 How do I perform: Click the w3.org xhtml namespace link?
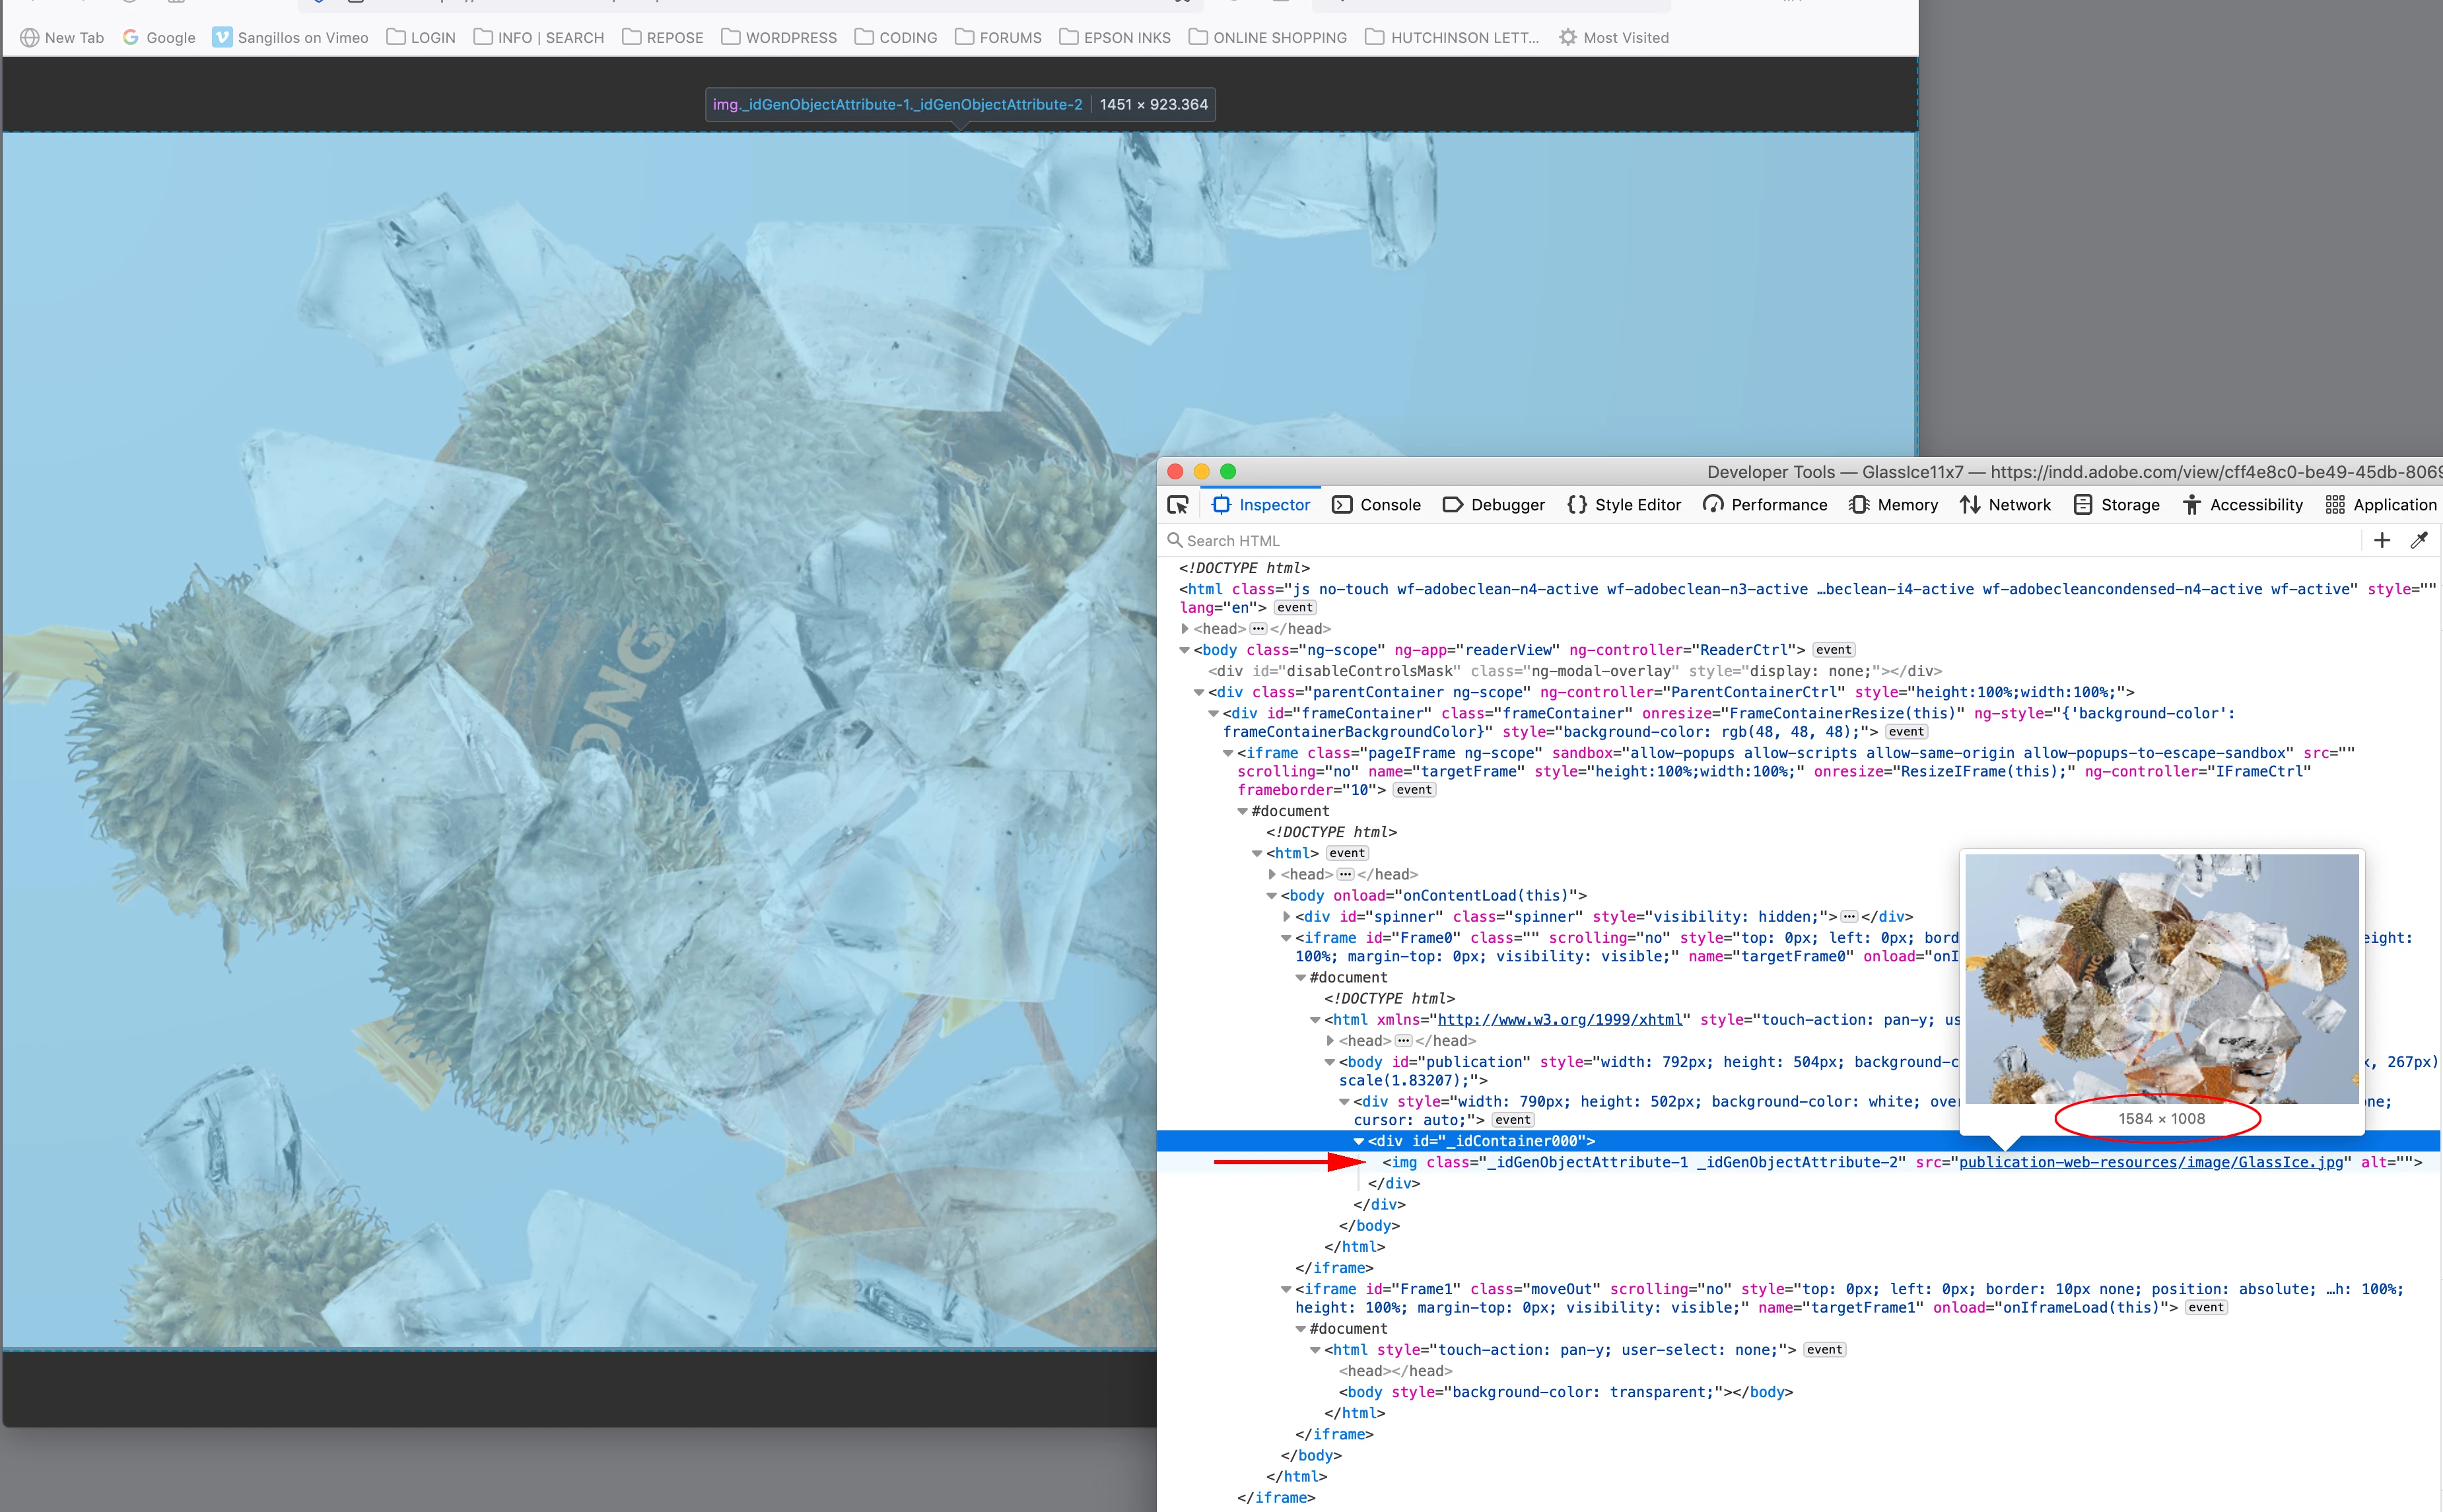click(x=1559, y=1020)
